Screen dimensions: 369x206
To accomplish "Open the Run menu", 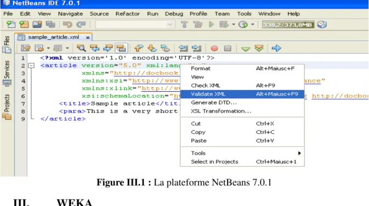I will (x=153, y=14).
